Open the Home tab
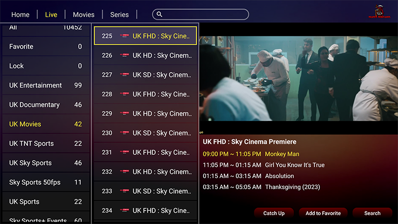Viewport: 398px width, 224px height. tap(20, 14)
